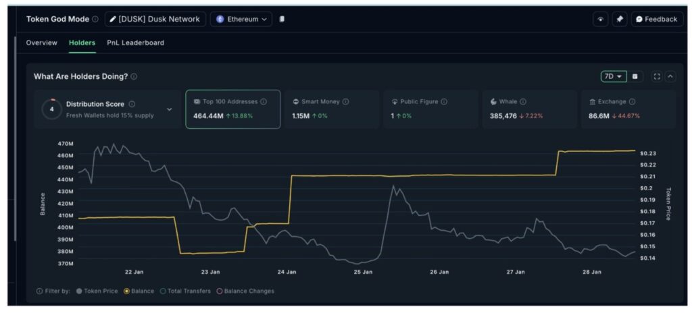The image size is (692, 313).
Task: Edit the [DUSK] Dusk Network token selector
Action: tap(155, 19)
